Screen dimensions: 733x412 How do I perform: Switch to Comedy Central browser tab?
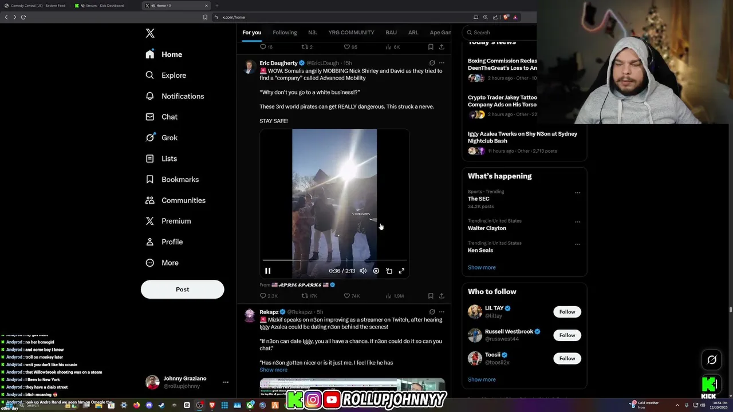click(x=34, y=6)
